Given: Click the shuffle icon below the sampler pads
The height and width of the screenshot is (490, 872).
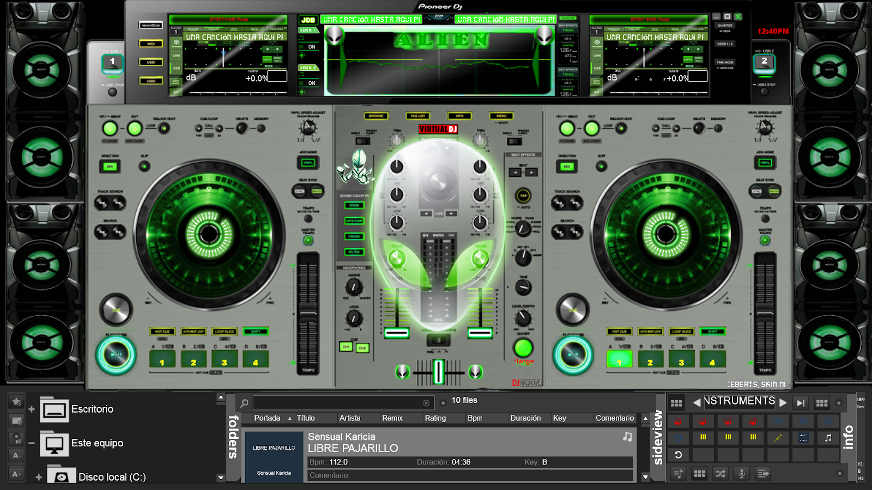Looking at the screenshot, I should pos(720,473).
